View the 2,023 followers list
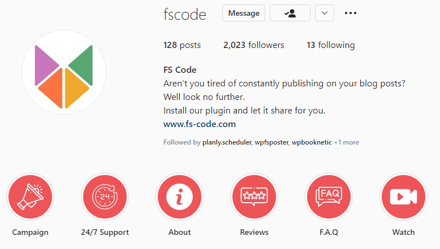Screen dimensions: 440x249 pos(254,45)
